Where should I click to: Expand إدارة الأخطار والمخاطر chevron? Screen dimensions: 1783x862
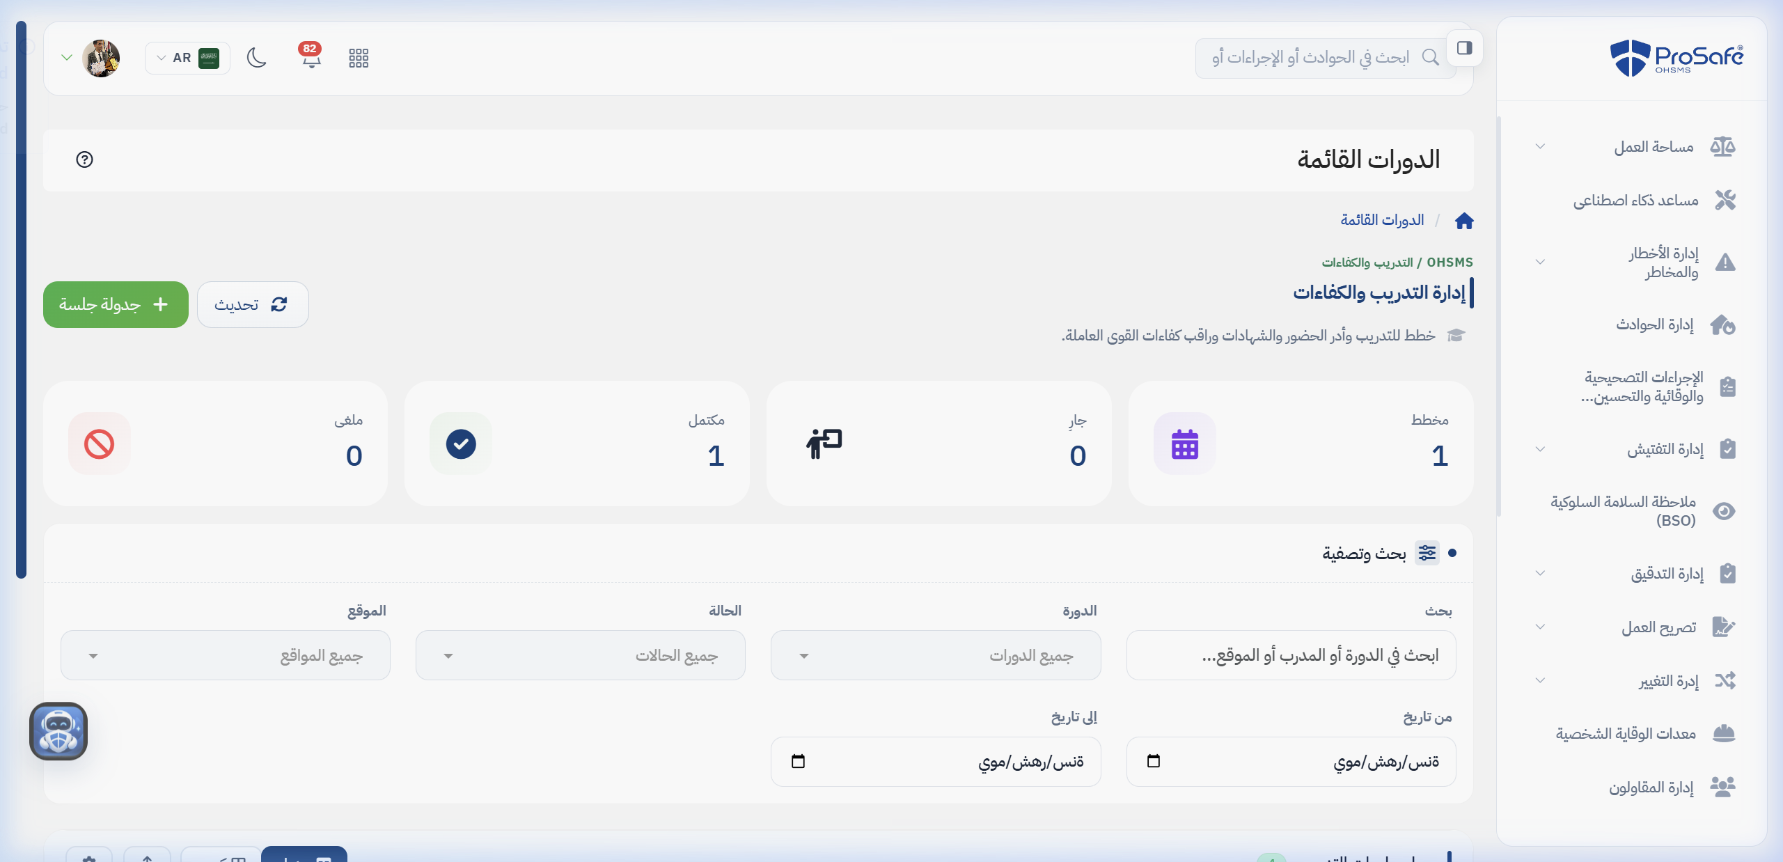[x=1540, y=262]
